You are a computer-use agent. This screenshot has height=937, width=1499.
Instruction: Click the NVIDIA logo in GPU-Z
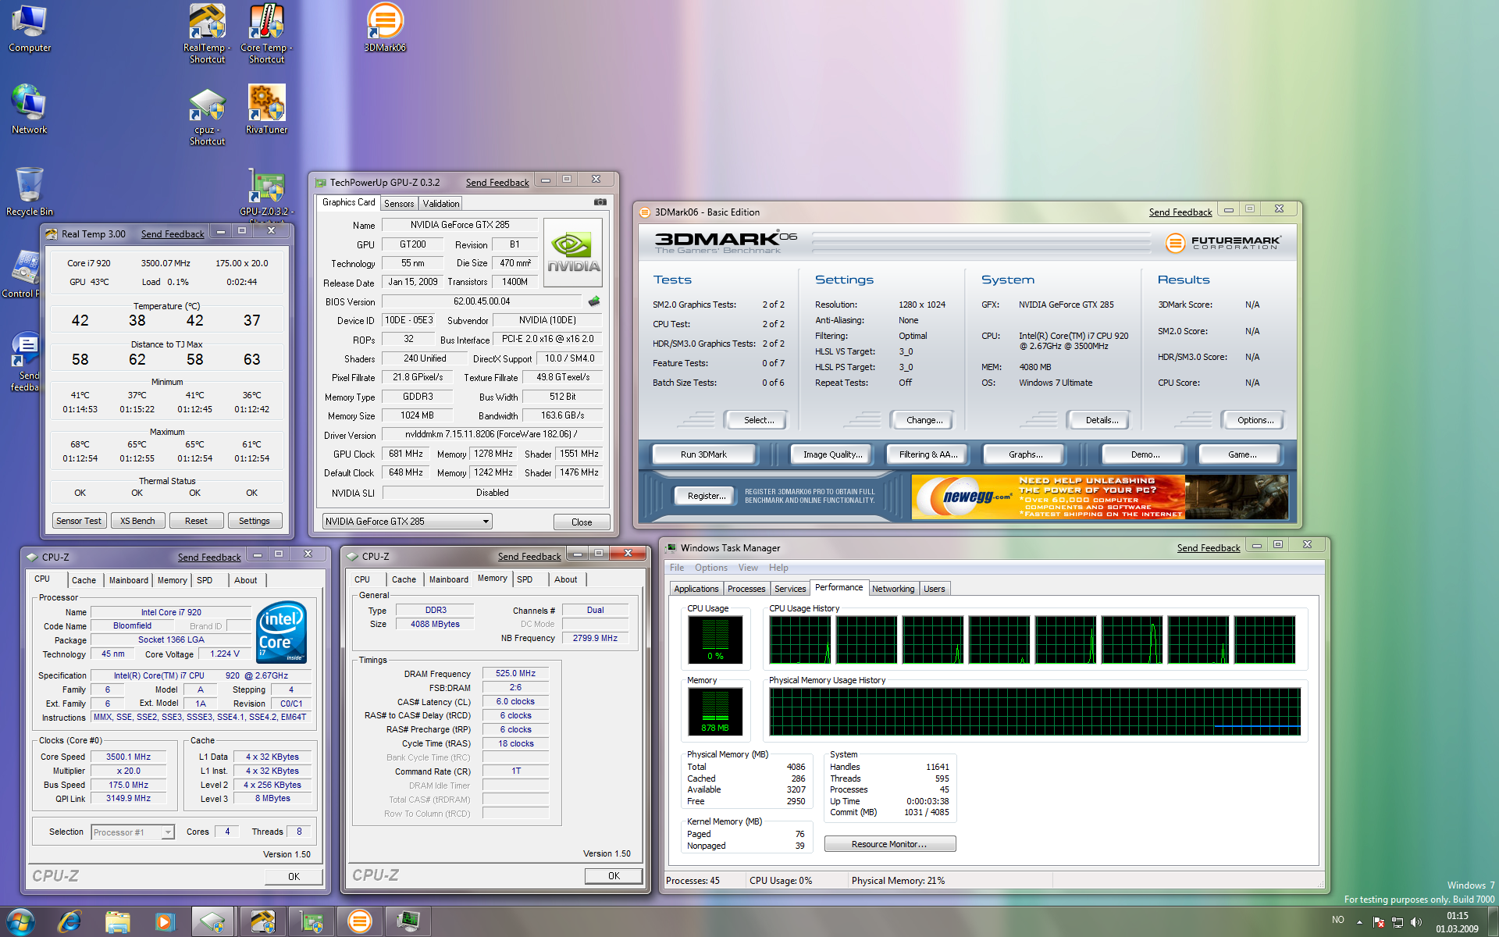(573, 252)
